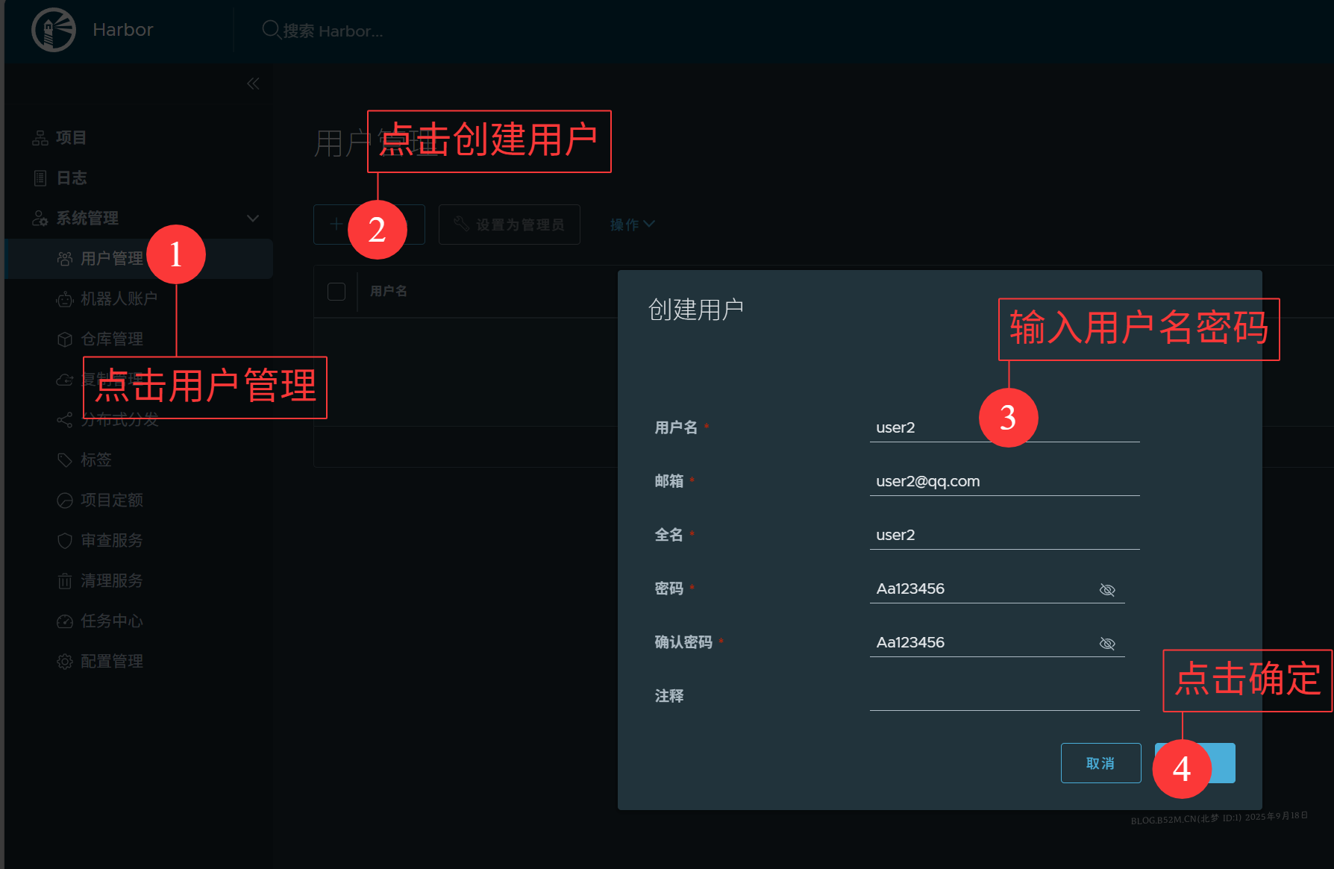Click the Harbor lighthouse logo

click(53, 30)
